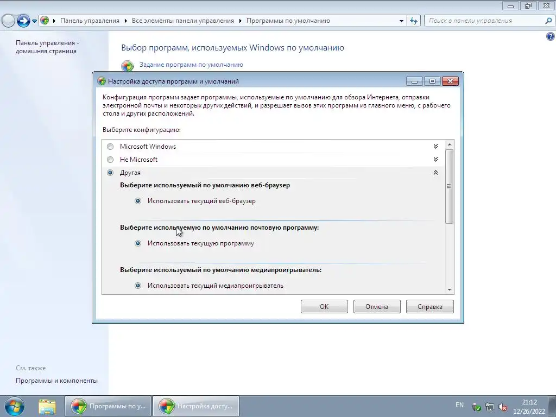This screenshot has height=417, width=556.
Task: Go to "Панель управления - домашняя страница" link
Action: coord(47,47)
